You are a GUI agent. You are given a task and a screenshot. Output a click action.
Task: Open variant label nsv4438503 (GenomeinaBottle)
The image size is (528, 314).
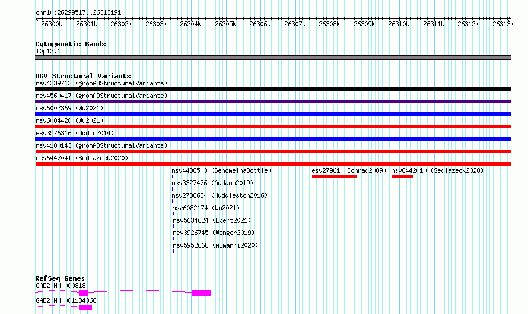(x=221, y=170)
